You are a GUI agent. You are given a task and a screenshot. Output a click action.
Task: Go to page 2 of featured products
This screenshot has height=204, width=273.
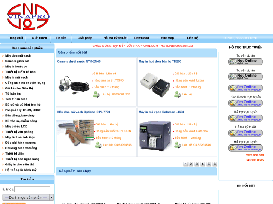[x=191, y=164]
